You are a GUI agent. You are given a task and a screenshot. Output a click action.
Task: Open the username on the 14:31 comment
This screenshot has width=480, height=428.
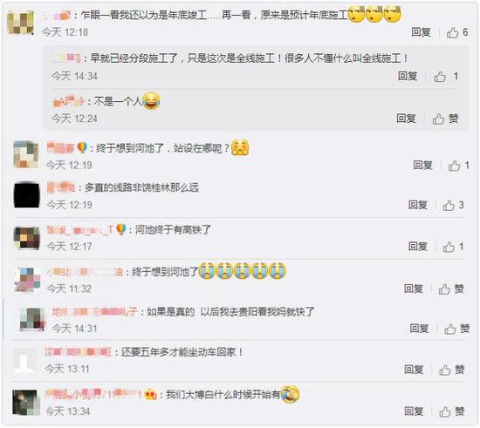point(94,312)
